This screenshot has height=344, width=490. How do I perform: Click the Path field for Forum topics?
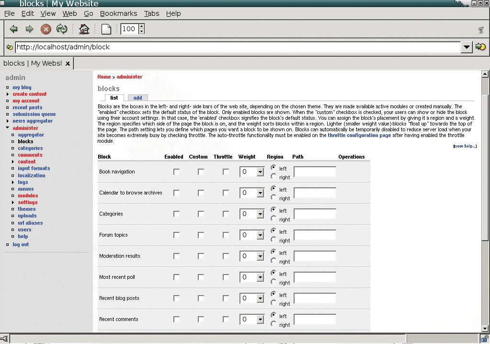[x=315, y=235]
